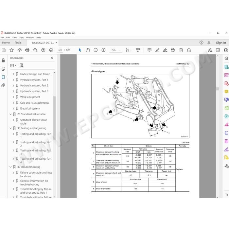Open the Help question mark icon
The image size is (229, 229).
coord(202,43)
